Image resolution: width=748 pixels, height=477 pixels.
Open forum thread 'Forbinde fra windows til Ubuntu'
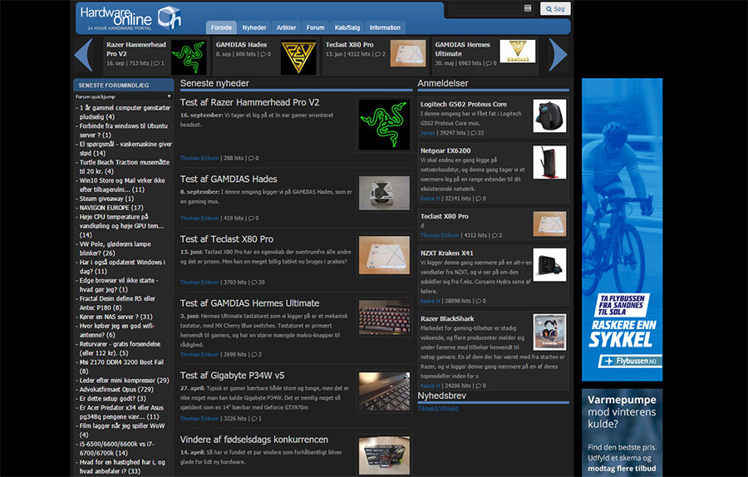124,130
